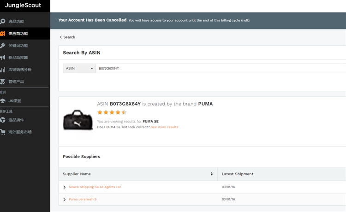The image size is (346, 212).
Task: Click the megaphone icon beside 新品助推器
Action: pyautogui.click(x=3, y=58)
